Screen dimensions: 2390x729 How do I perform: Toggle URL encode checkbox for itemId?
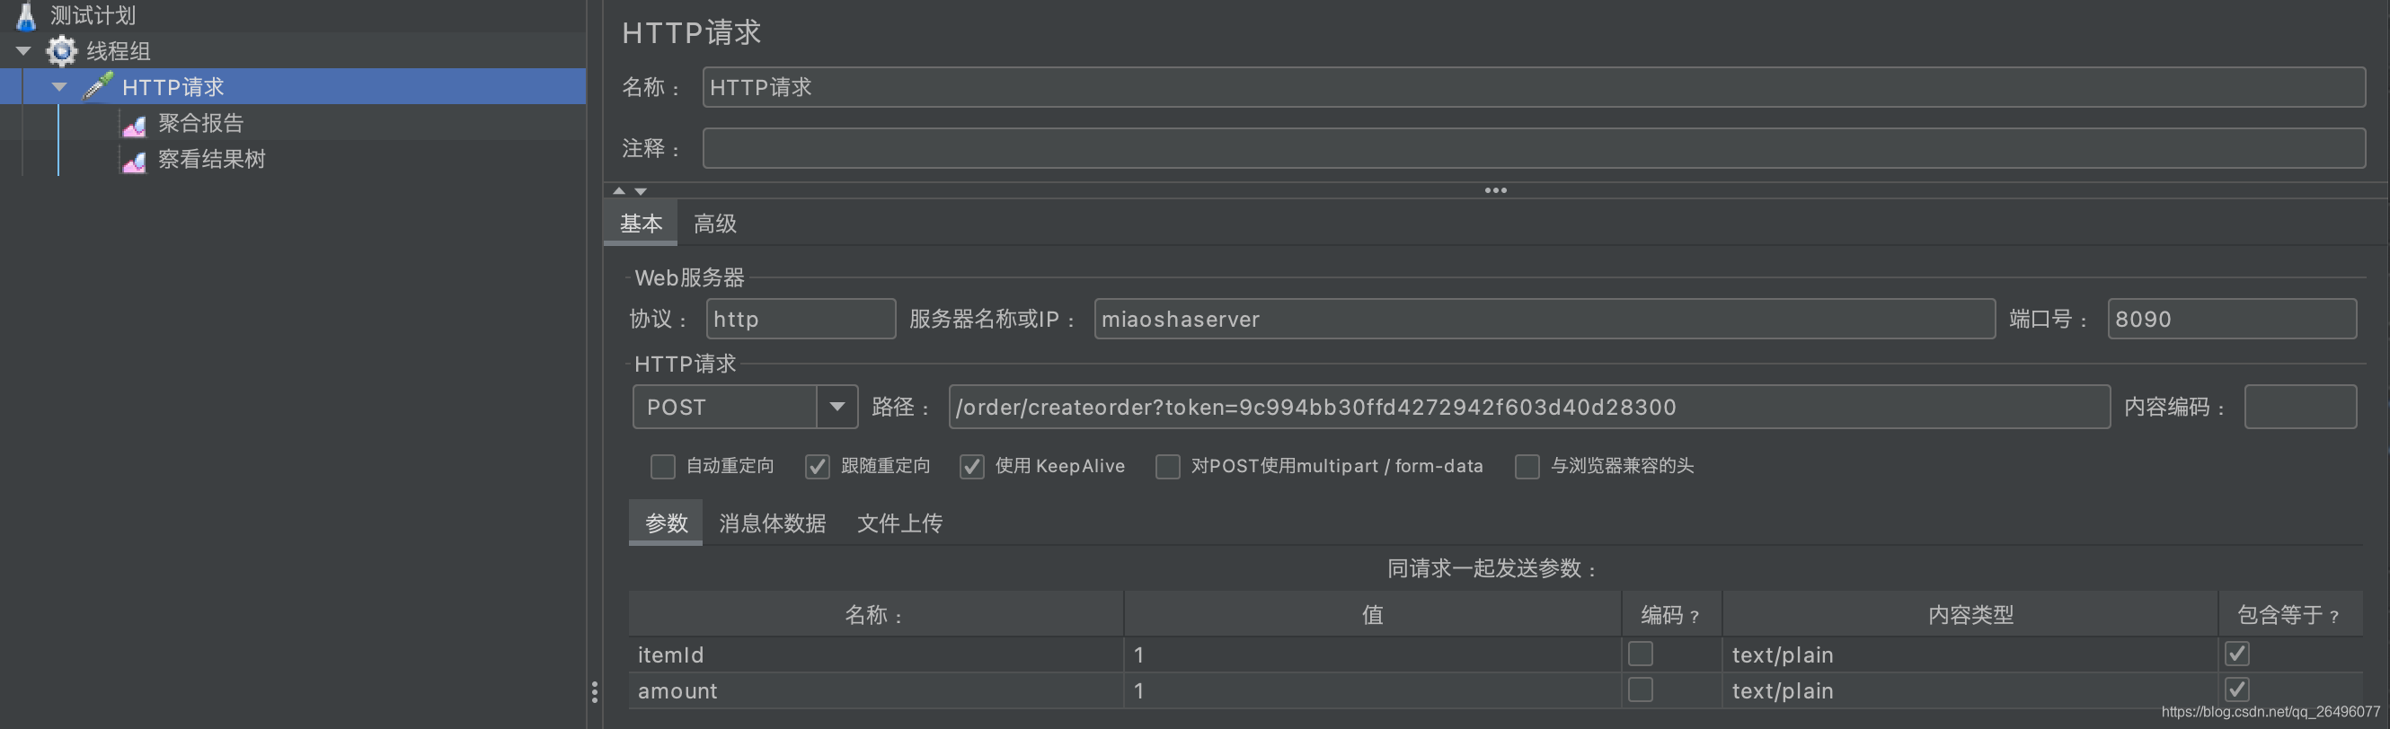click(1640, 654)
